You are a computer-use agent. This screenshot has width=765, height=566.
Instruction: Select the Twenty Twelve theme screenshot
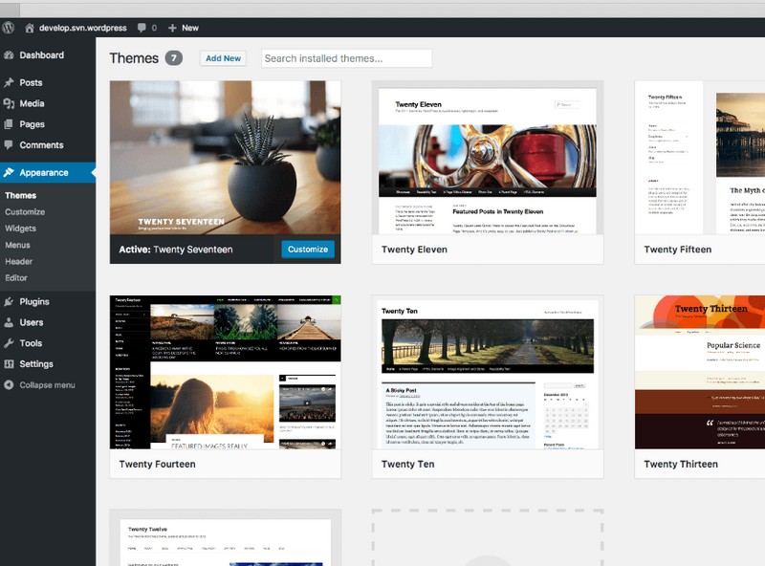tap(226, 537)
